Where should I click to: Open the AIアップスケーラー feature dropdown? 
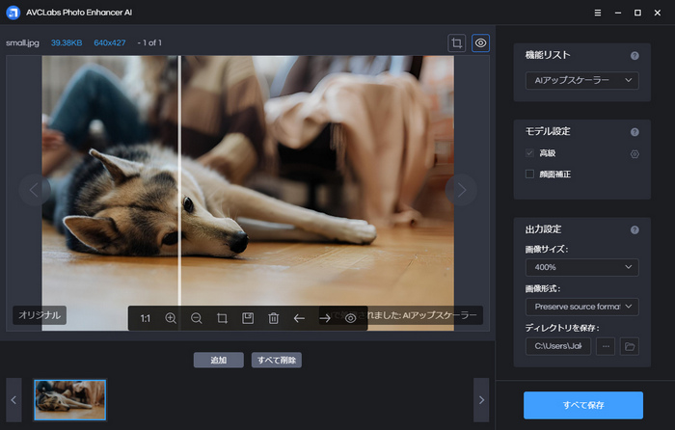point(582,80)
